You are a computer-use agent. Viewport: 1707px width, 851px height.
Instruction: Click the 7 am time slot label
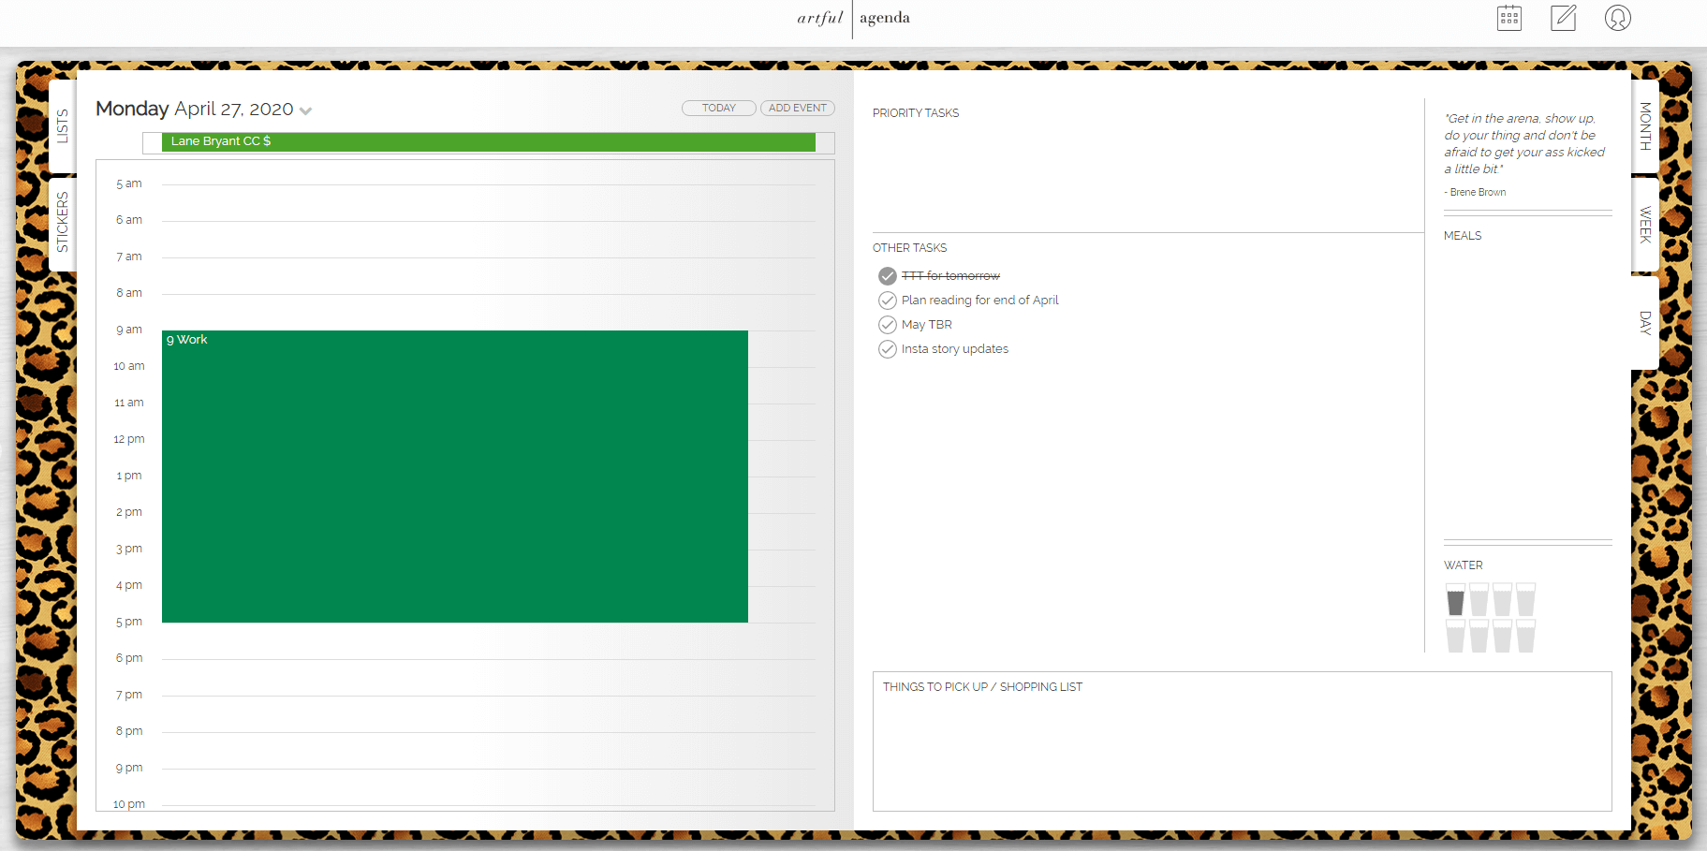click(129, 257)
